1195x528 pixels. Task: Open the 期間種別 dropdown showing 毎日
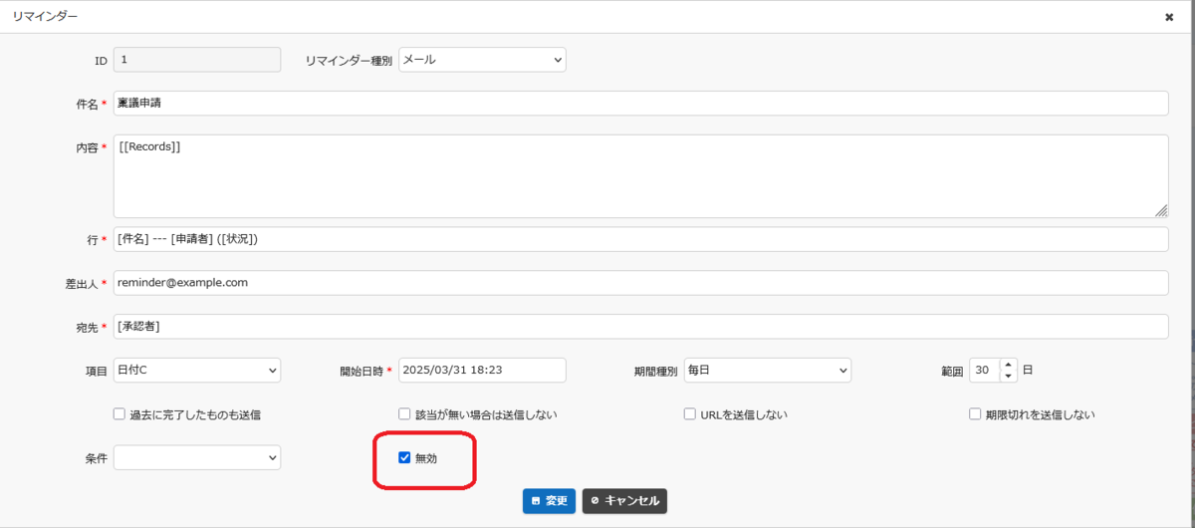(x=767, y=371)
